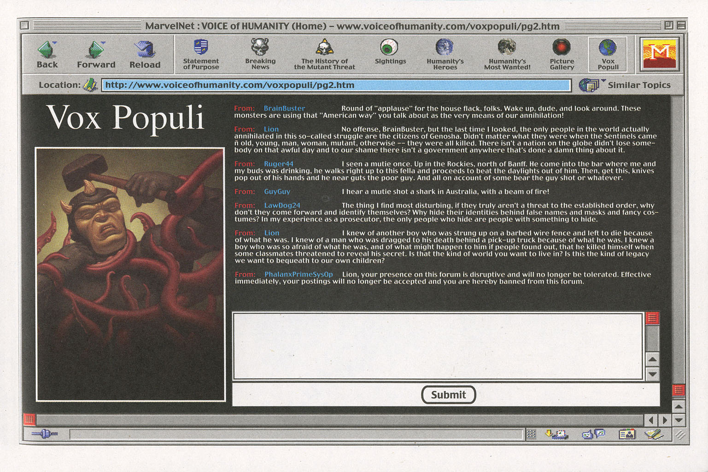
Task: Click the window close box in title bar
Action: [25, 26]
